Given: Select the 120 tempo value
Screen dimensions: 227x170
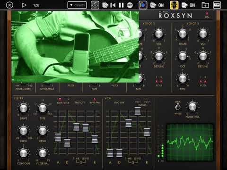Looking at the screenshot, I should point(36,5).
